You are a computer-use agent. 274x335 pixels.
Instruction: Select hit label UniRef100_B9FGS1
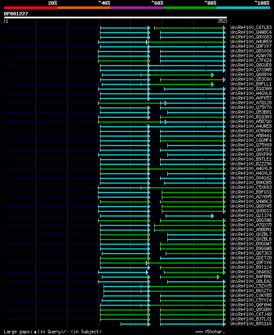click(x=251, y=192)
